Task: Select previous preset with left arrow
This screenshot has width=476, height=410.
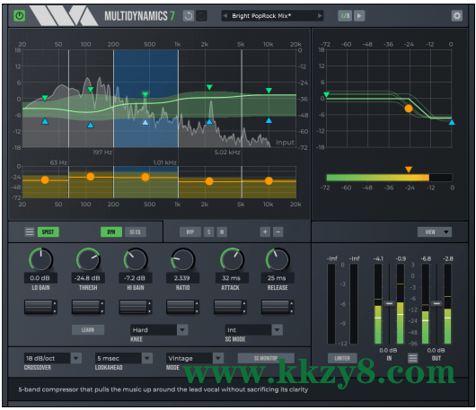Action: tap(225, 16)
